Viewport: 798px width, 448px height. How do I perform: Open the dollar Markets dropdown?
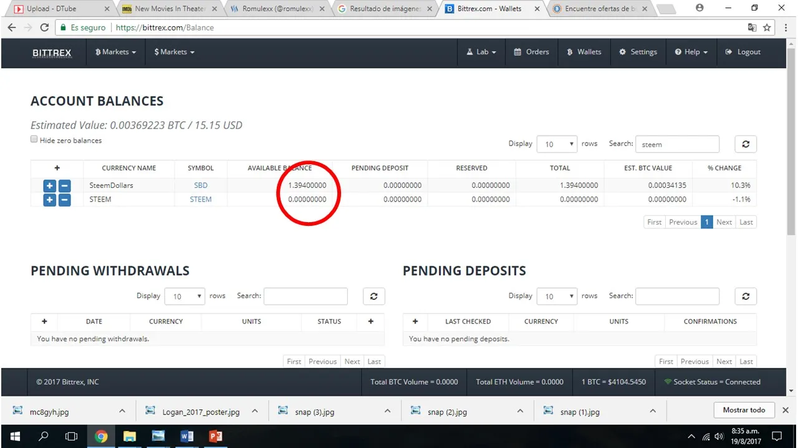coord(175,52)
